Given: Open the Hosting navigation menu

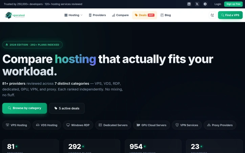Looking at the screenshot, I should pyautogui.click(x=73, y=15).
